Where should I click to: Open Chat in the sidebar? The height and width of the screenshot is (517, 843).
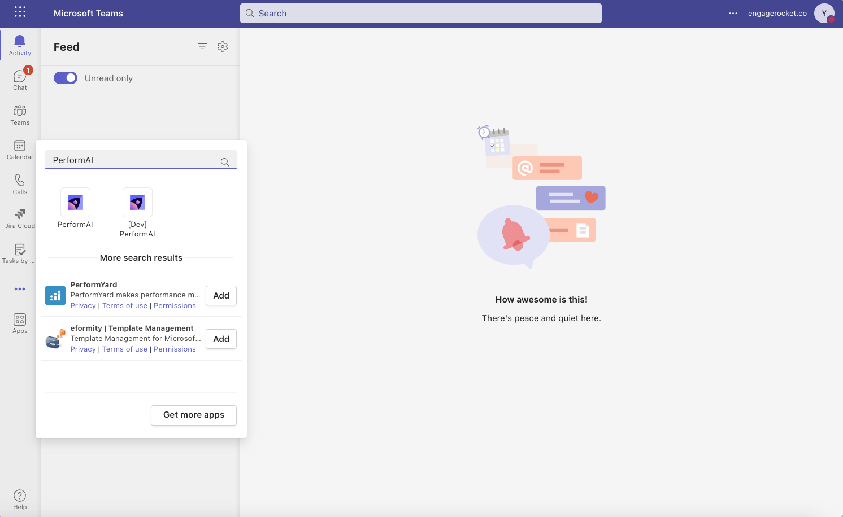click(20, 80)
